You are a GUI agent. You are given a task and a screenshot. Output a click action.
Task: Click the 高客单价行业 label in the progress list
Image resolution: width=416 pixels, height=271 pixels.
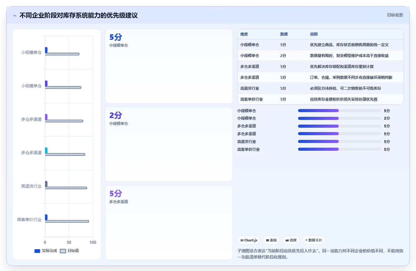(248, 150)
